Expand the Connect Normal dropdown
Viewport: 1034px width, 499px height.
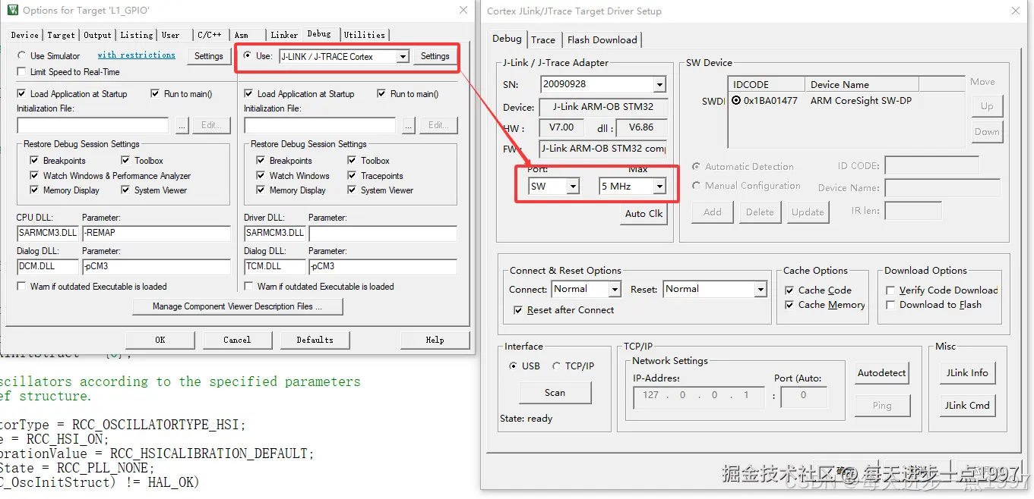click(615, 290)
